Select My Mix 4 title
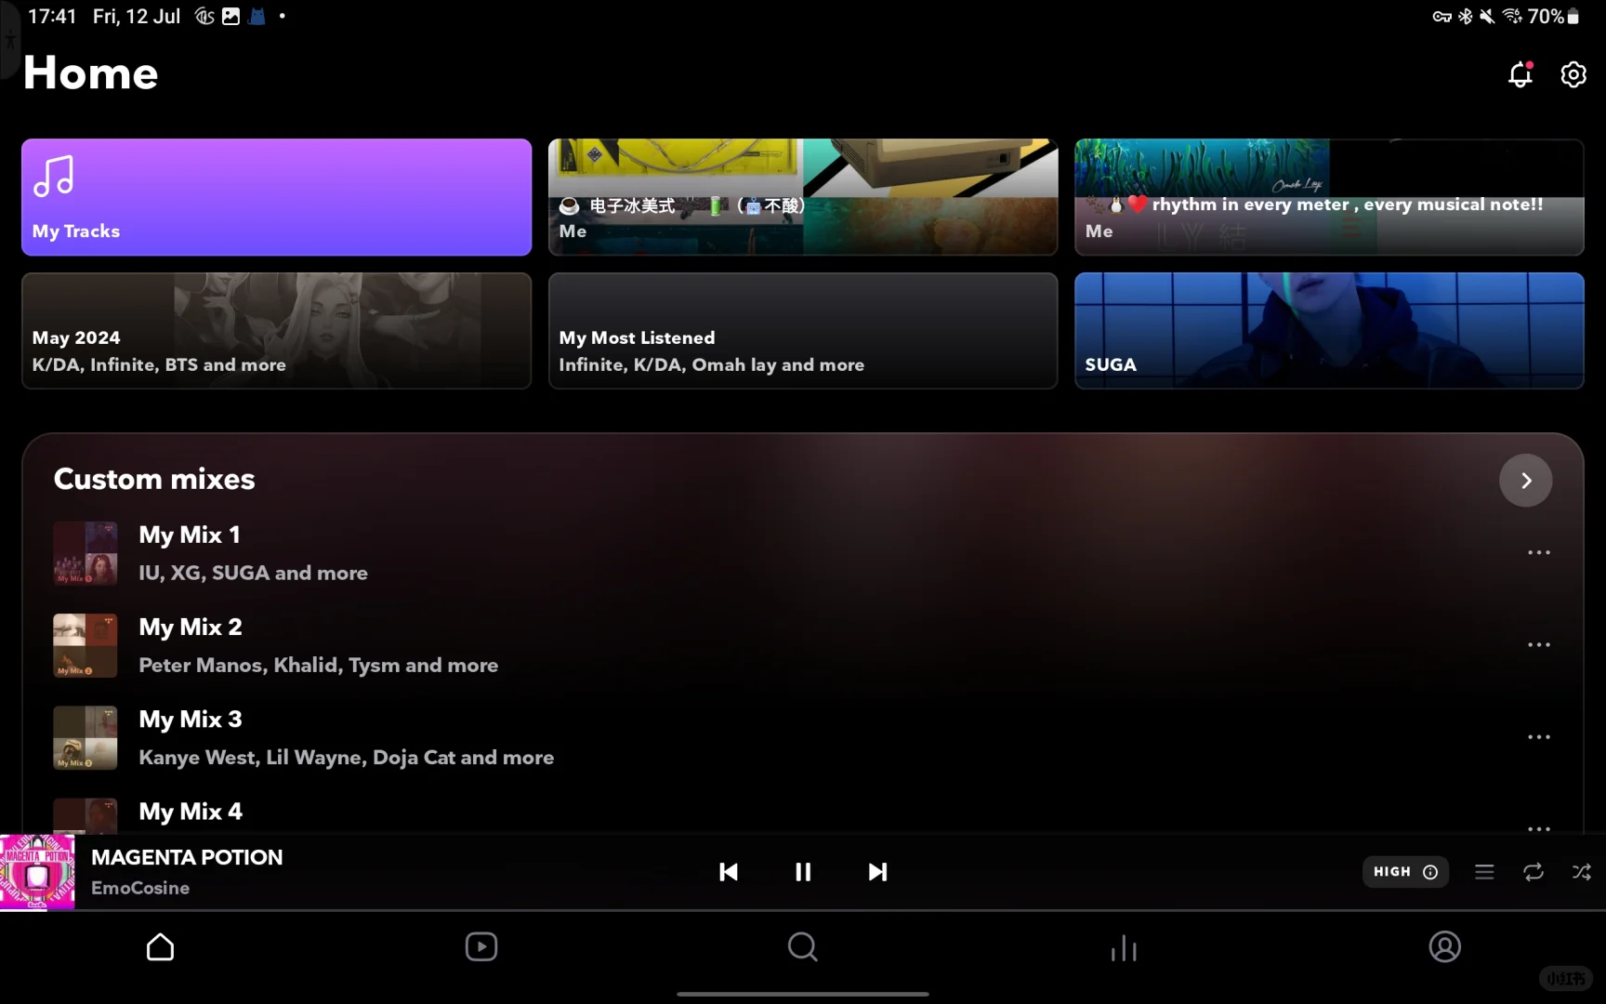This screenshot has width=1606, height=1004. 191,812
